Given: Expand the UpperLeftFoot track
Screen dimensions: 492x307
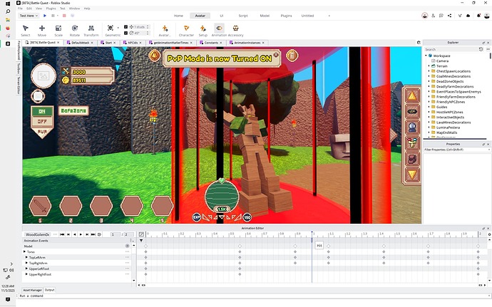Looking at the screenshot, I should [x=26, y=269].
